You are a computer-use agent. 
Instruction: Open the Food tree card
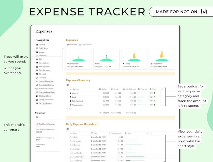click(x=106, y=59)
